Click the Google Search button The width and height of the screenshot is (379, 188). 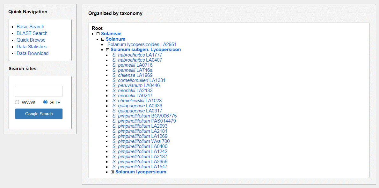(39, 114)
